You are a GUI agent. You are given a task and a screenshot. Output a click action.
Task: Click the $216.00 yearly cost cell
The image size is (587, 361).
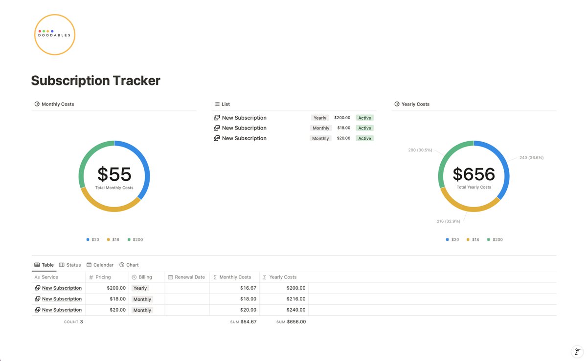coord(284,299)
